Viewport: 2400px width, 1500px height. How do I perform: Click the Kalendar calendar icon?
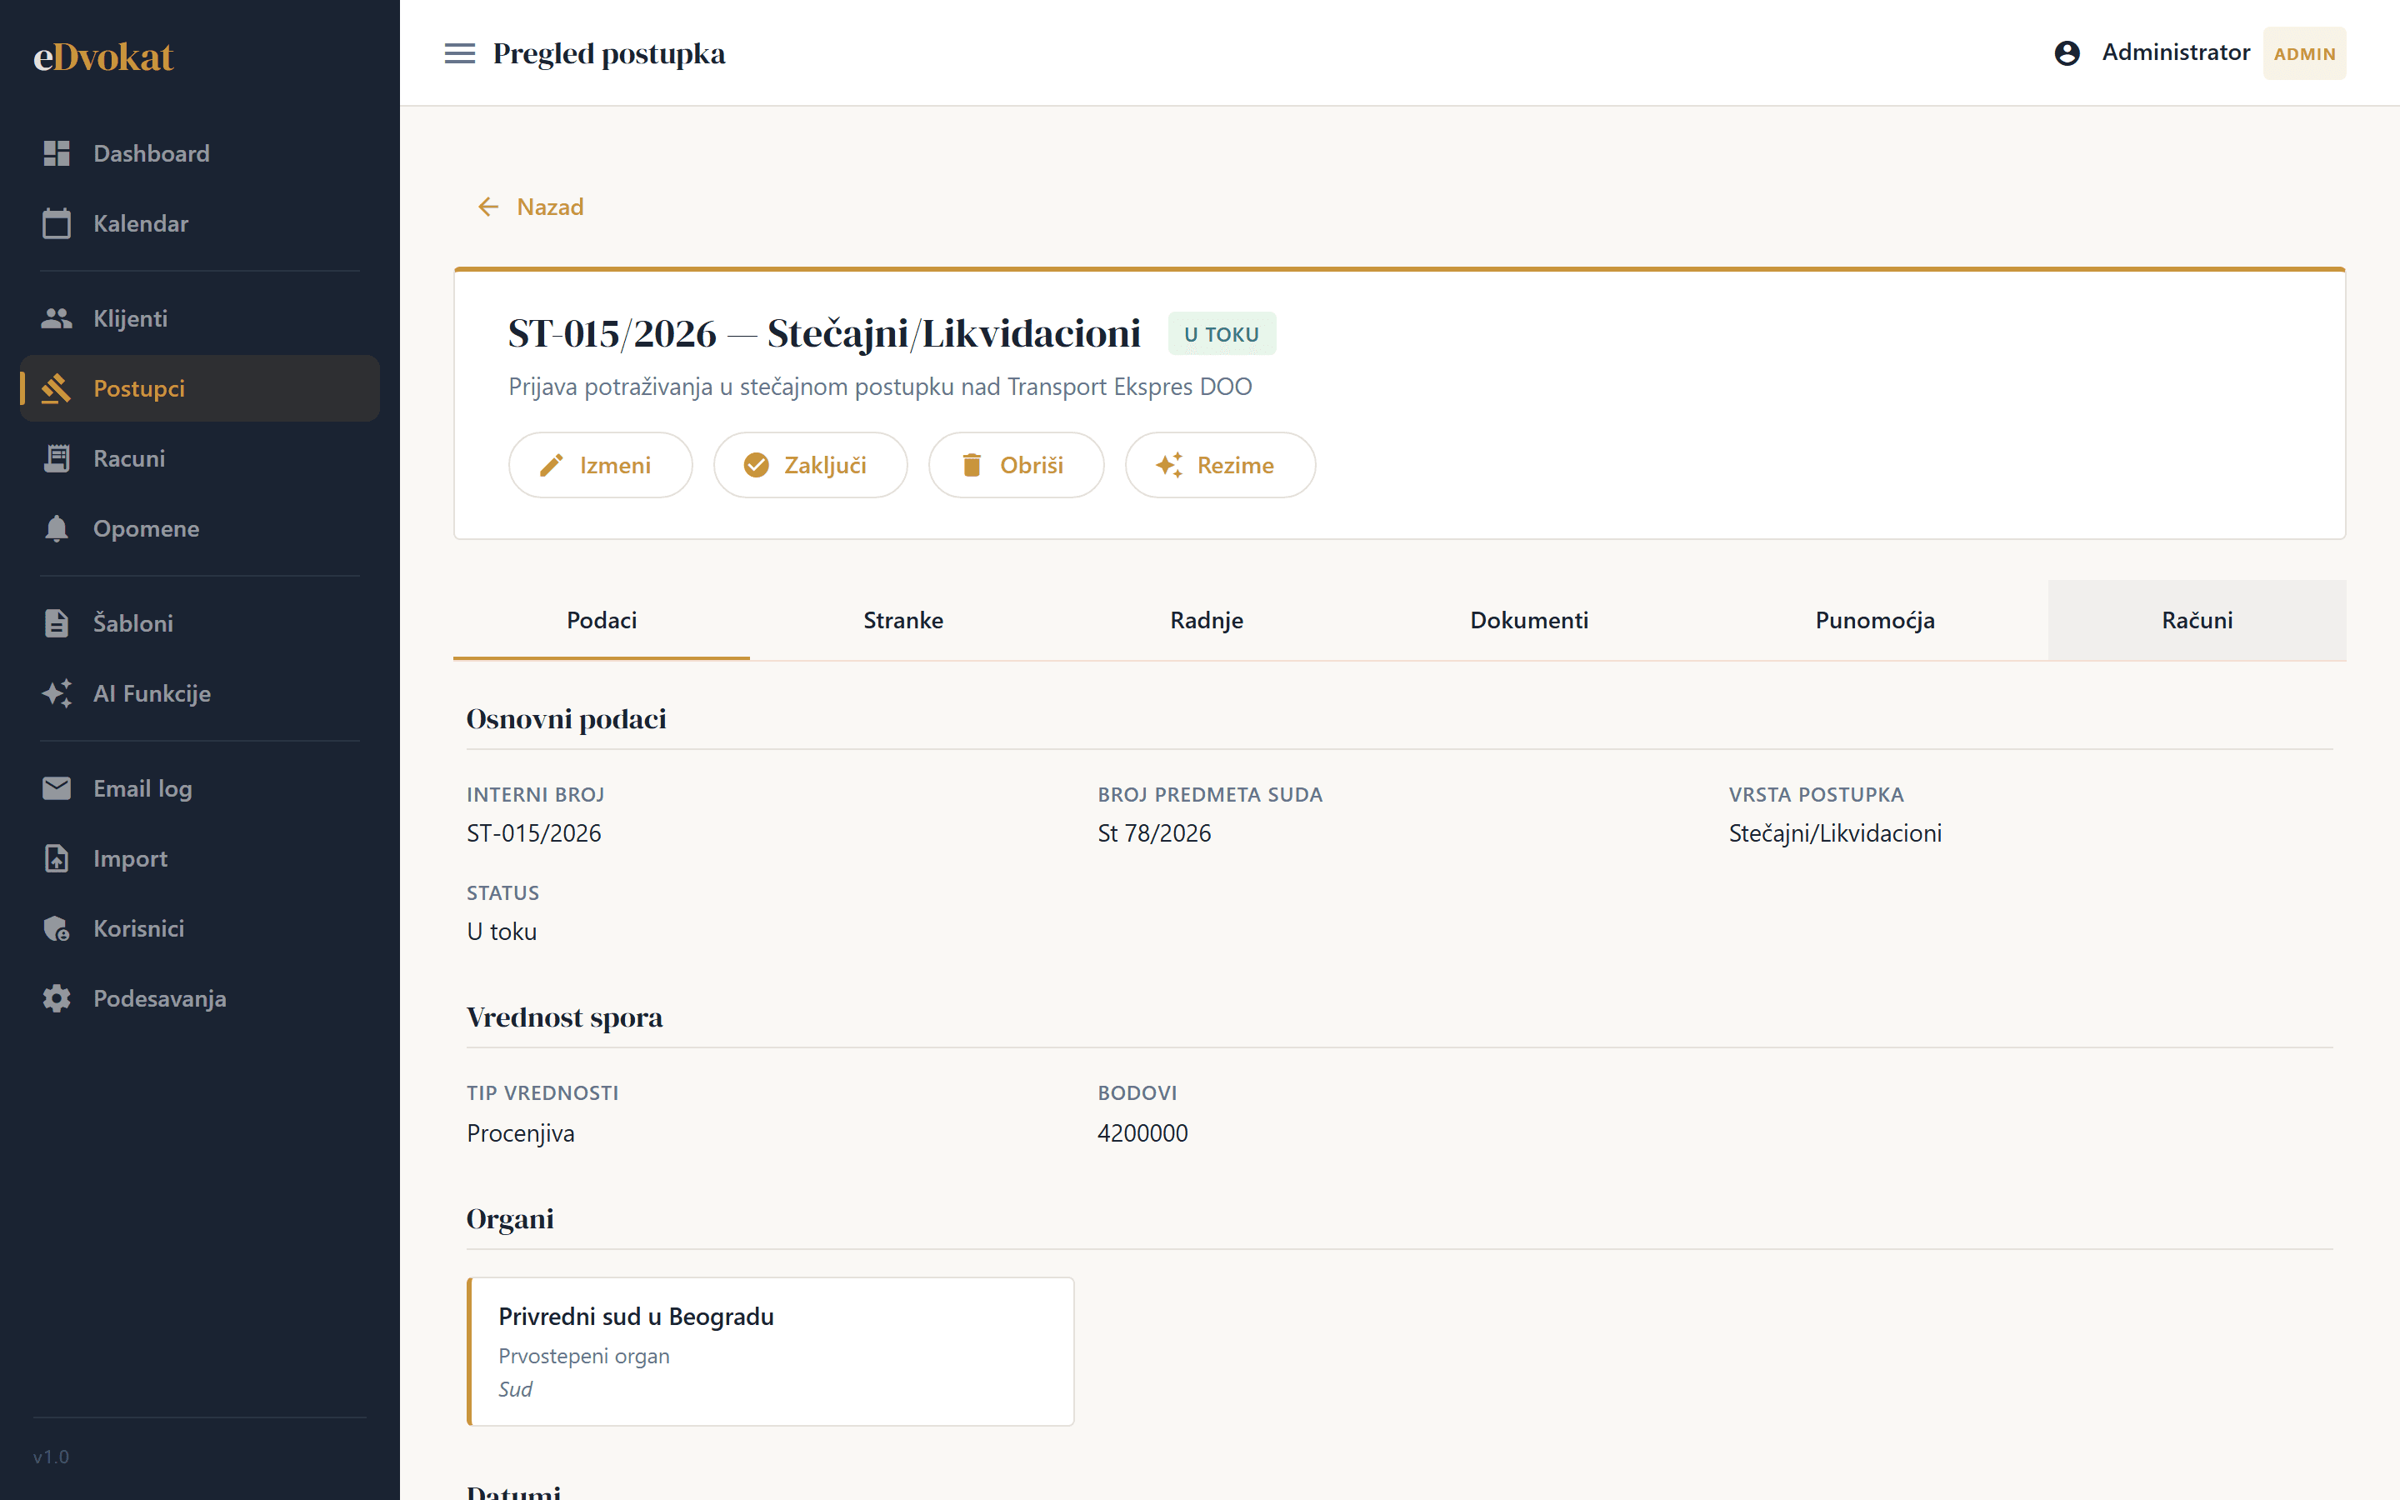pyautogui.click(x=57, y=223)
